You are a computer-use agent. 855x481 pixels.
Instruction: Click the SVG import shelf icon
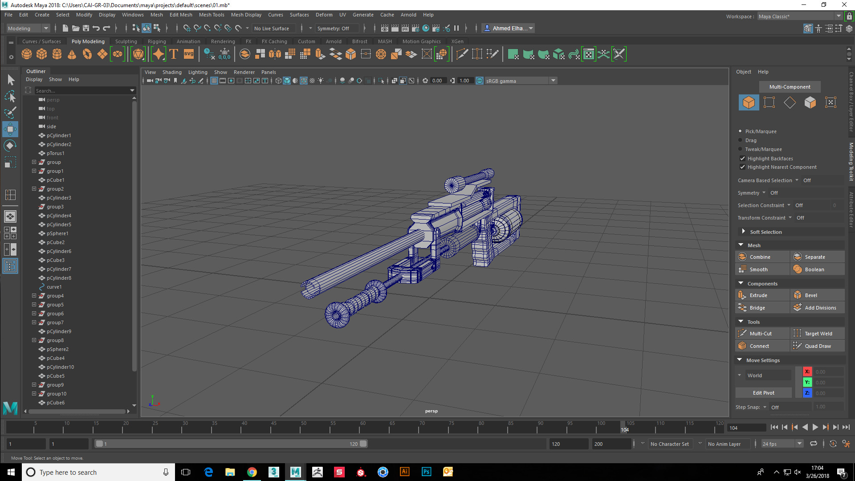coord(189,54)
